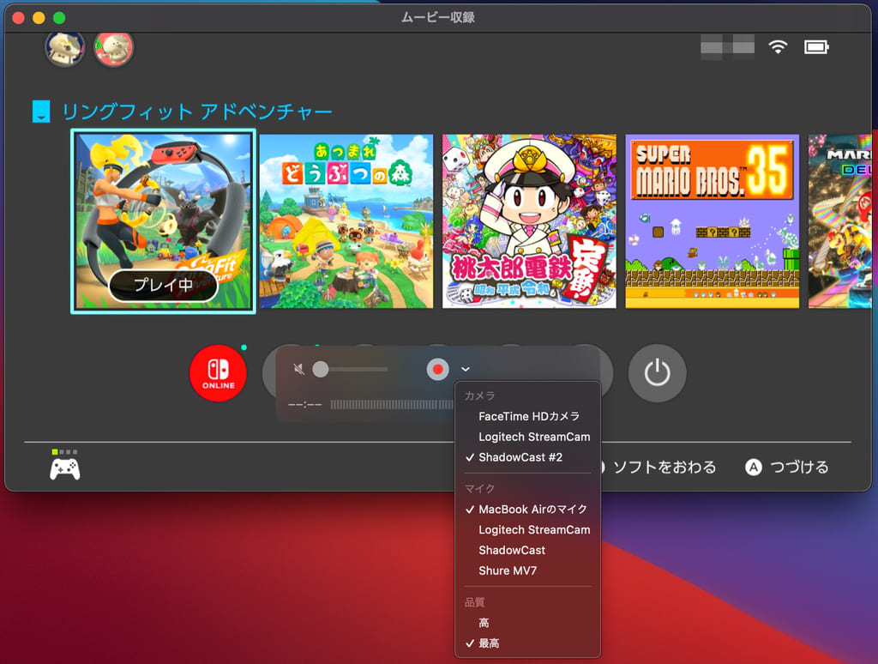Open the Nintendo Switch Online icon
The image size is (878, 664).
pos(218,373)
